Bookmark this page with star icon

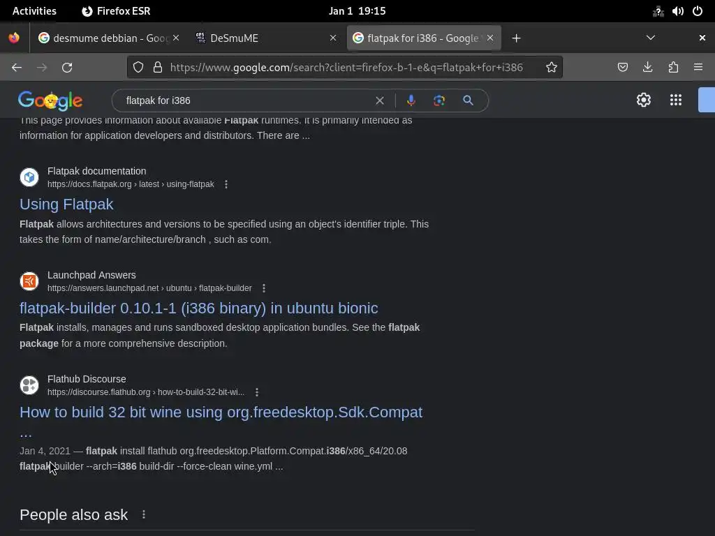[552, 68]
